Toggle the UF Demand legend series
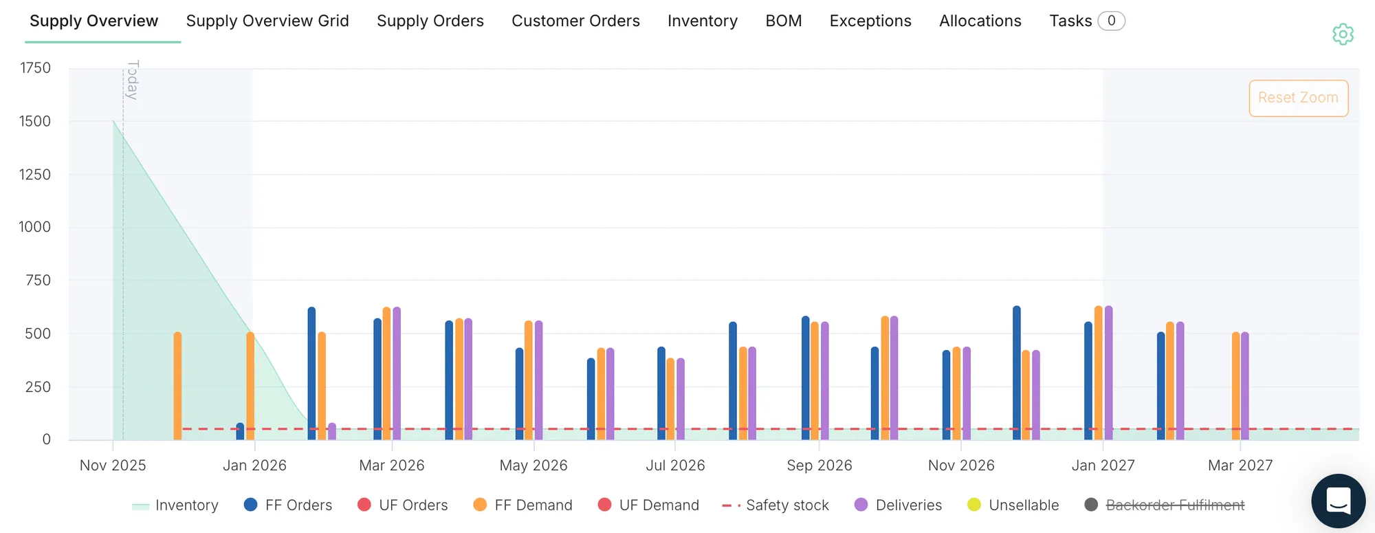1375x533 pixels. [648, 505]
